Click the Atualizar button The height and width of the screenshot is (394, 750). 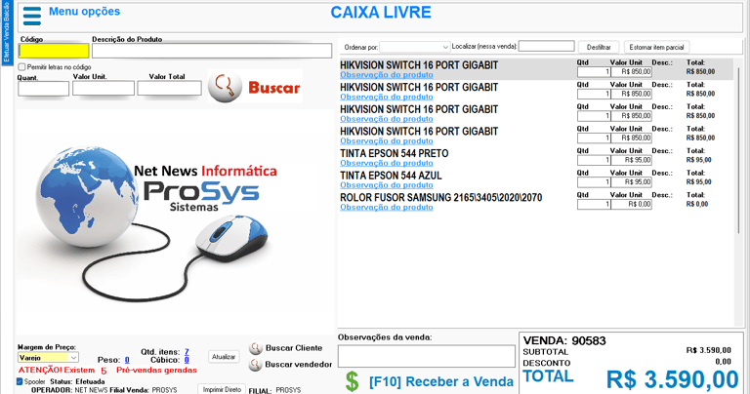224,357
